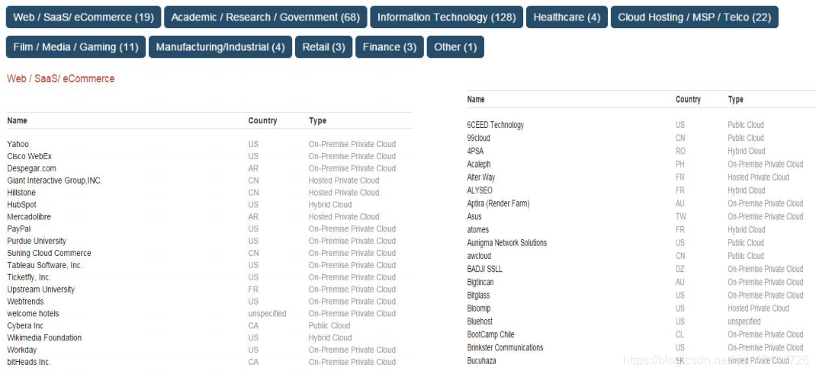Image resolution: width=816 pixels, height=374 pixels.
Task: Select the Bluehost entry
Action: pyautogui.click(x=480, y=321)
